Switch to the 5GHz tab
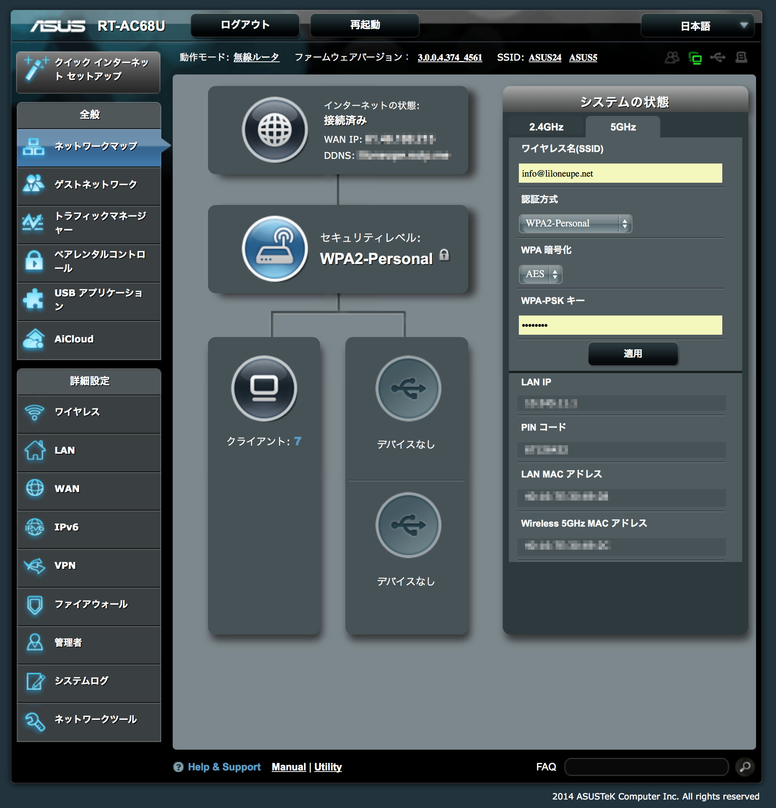 (x=623, y=127)
